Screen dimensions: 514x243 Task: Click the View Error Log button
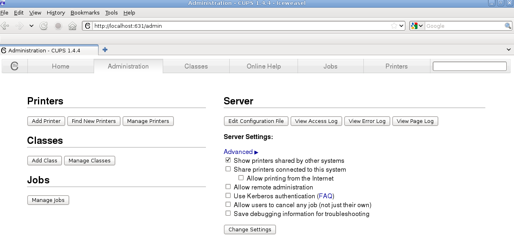[x=367, y=121]
